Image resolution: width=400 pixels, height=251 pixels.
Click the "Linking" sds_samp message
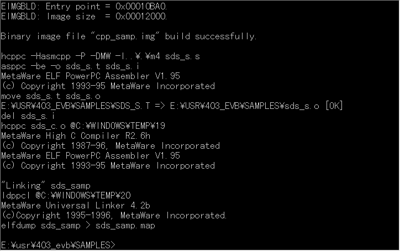tap(53, 186)
